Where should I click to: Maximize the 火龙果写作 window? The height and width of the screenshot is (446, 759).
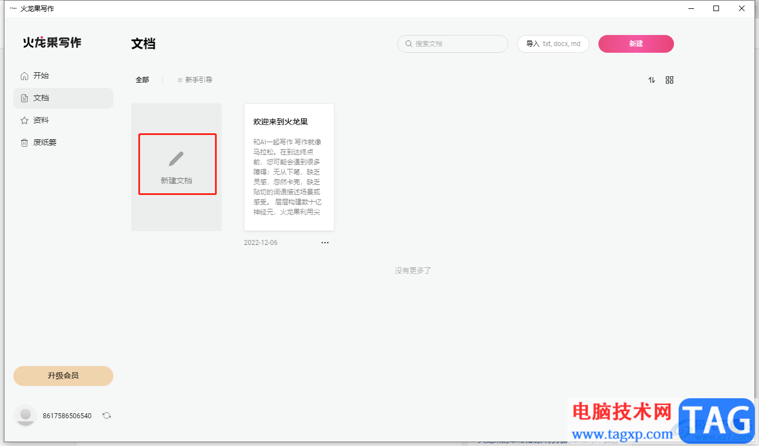click(x=716, y=8)
